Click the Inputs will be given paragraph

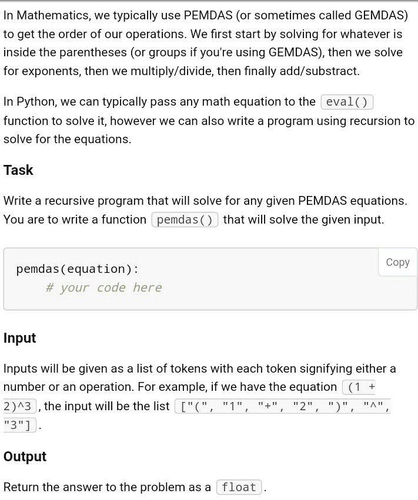coord(176,369)
